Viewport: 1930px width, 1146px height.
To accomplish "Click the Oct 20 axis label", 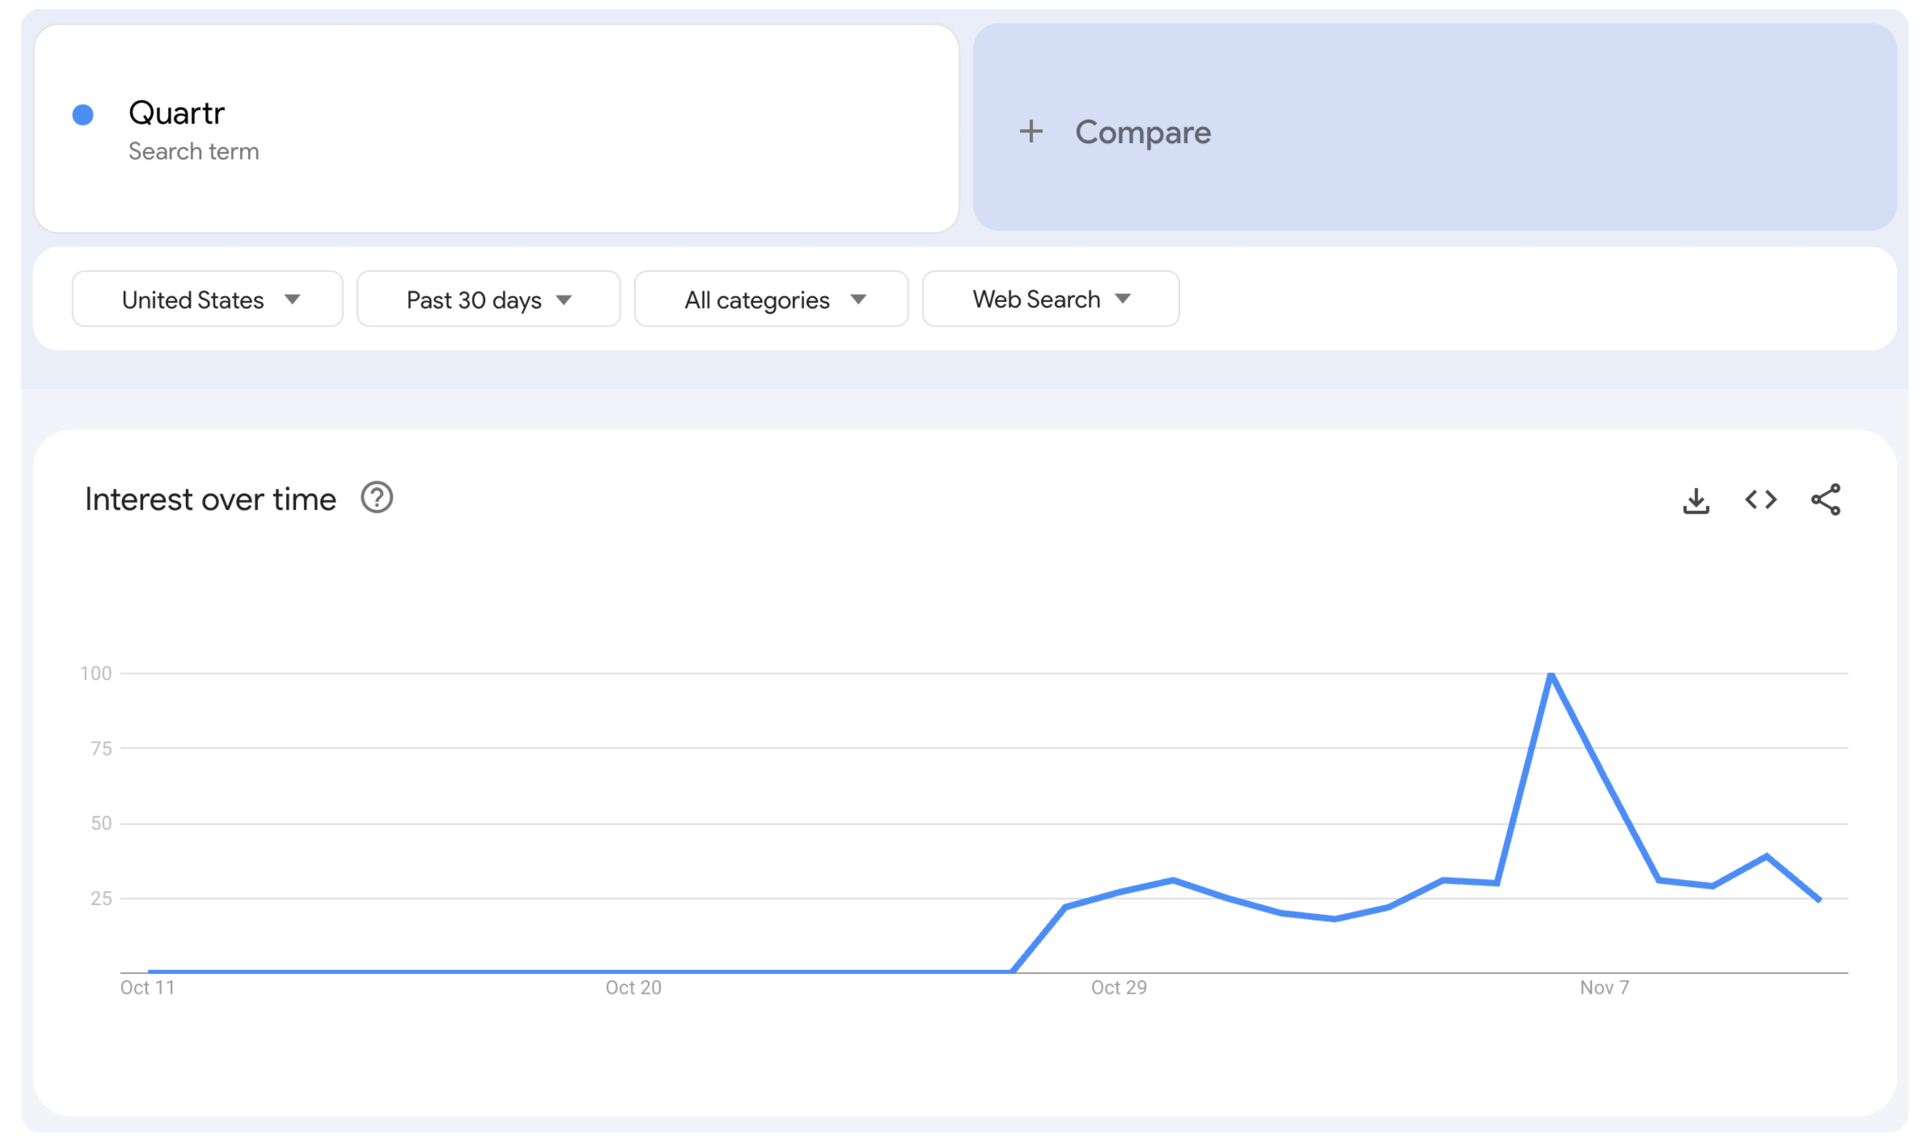I will 633,988.
